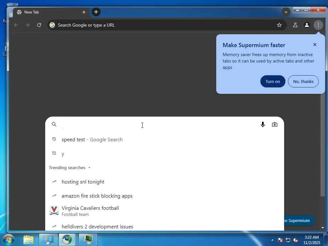Click the taskbar clock 3:22 AM
This screenshot has width=328, height=246.
pyautogui.click(x=312, y=240)
